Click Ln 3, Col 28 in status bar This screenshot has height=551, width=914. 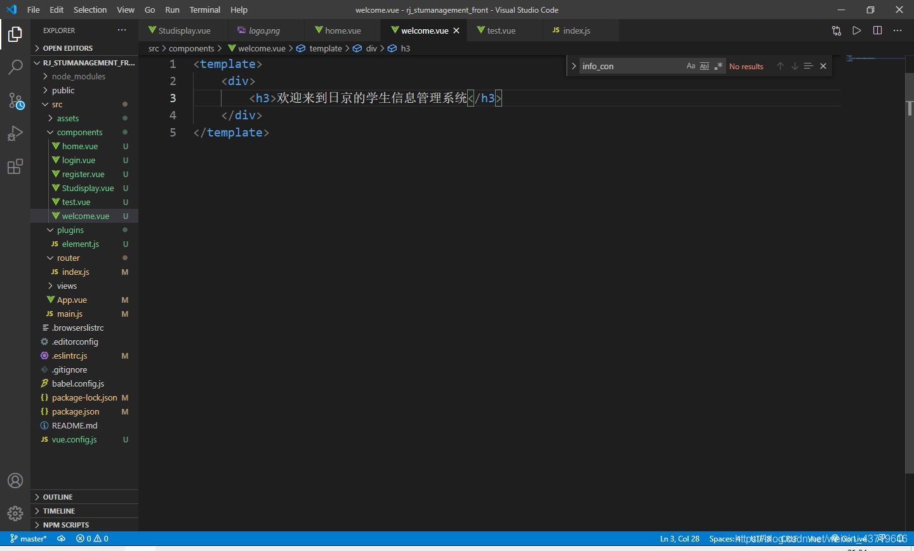click(680, 538)
